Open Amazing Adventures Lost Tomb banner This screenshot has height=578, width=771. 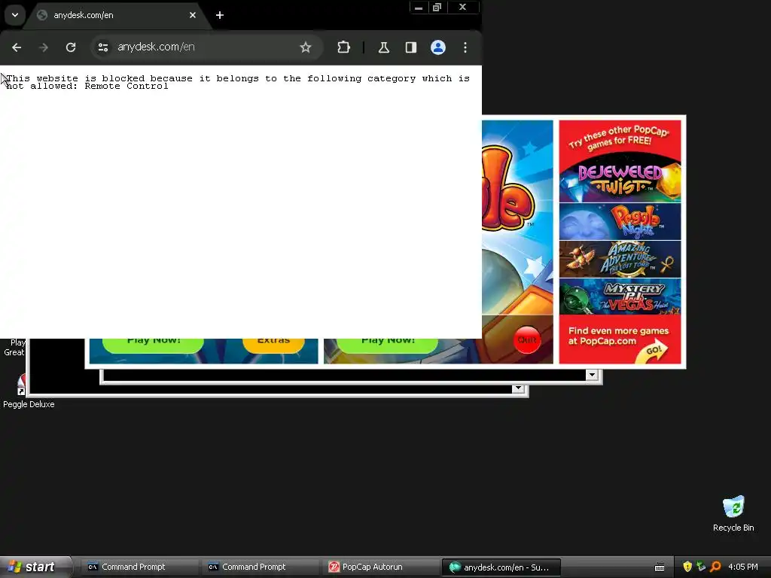click(620, 260)
